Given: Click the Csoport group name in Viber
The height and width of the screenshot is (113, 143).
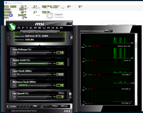Looking at the screenshot, I should (x=58, y=15).
